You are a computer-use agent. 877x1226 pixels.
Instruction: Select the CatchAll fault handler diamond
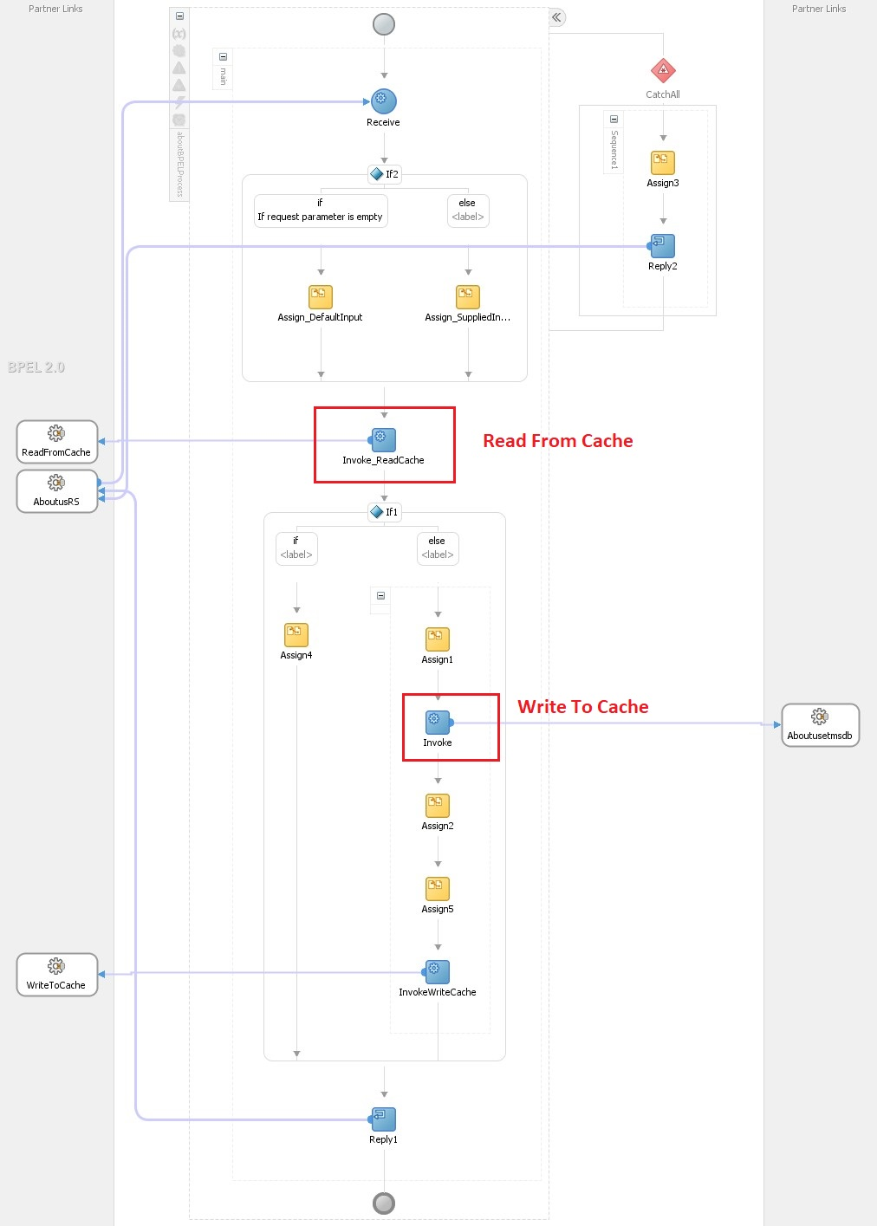pos(662,71)
